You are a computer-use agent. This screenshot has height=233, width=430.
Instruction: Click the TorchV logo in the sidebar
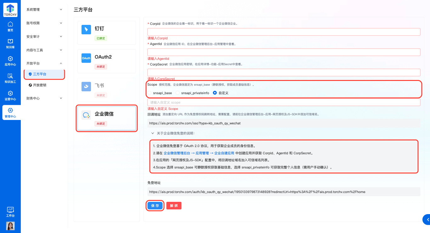coord(10,9)
